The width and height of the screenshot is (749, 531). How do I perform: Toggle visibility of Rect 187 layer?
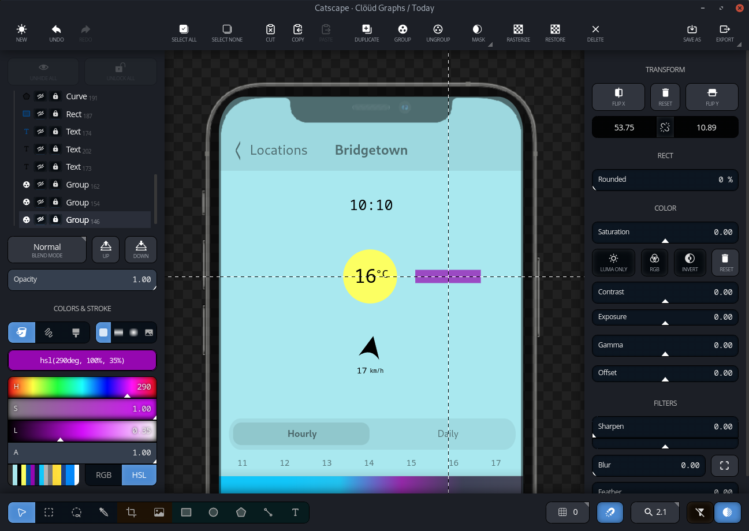click(x=40, y=114)
